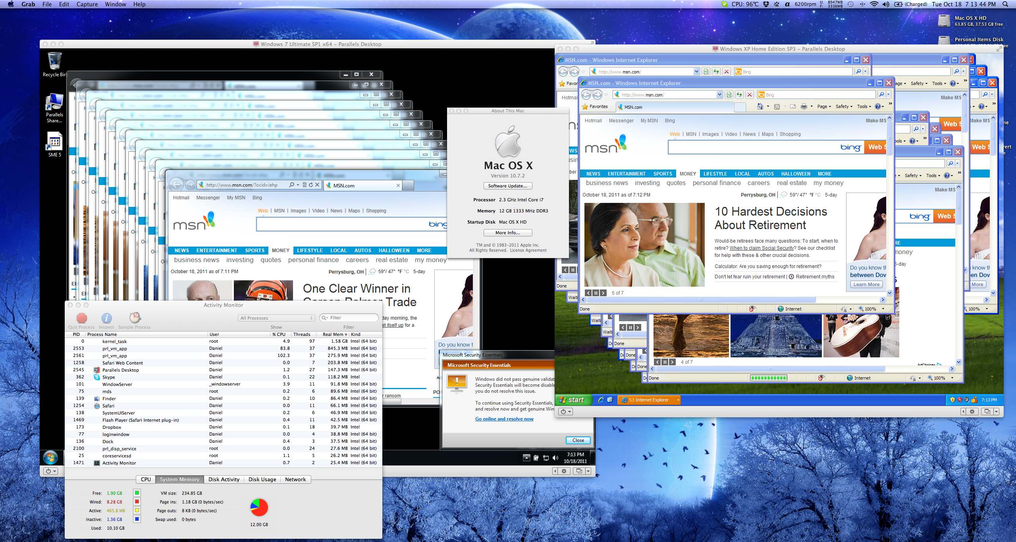Click popup blocker icon in front XP IE status bar
The image size is (1016, 542).
tap(752, 309)
